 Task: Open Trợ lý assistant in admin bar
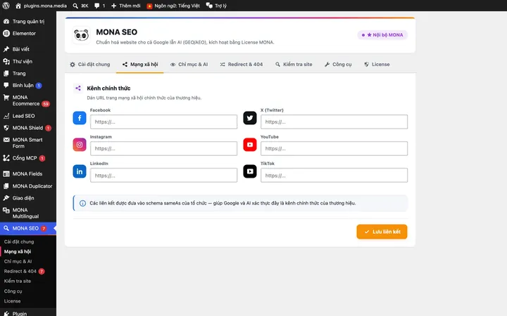click(216, 6)
